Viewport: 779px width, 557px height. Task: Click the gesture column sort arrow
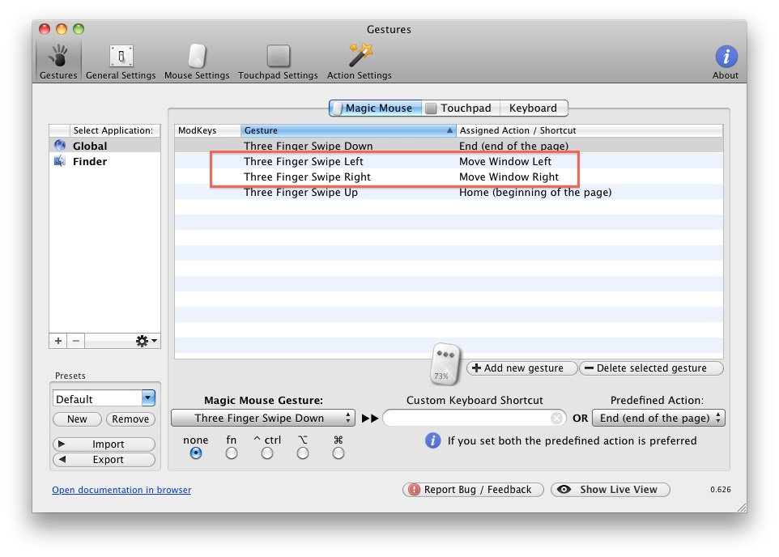pos(449,130)
